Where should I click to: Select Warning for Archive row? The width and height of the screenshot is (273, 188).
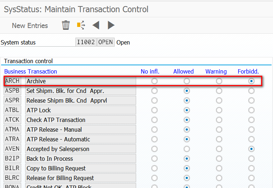pyautogui.click(x=219, y=81)
